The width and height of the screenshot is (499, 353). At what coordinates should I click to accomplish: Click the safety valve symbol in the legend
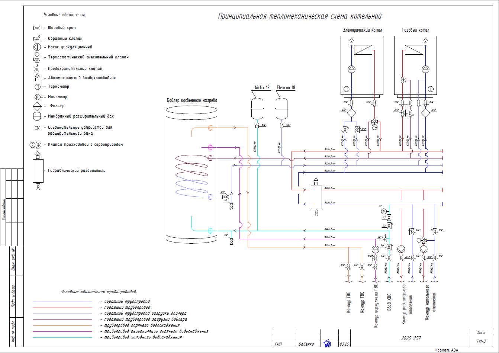point(37,68)
